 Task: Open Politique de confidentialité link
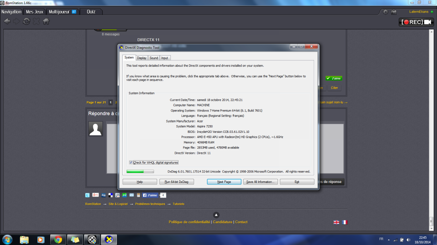click(x=189, y=222)
